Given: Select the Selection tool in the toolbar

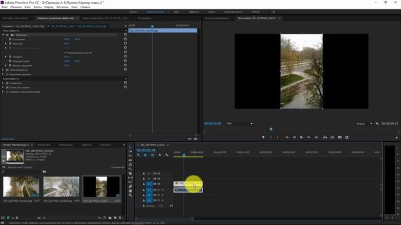Looking at the screenshot, I should coord(130,147).
